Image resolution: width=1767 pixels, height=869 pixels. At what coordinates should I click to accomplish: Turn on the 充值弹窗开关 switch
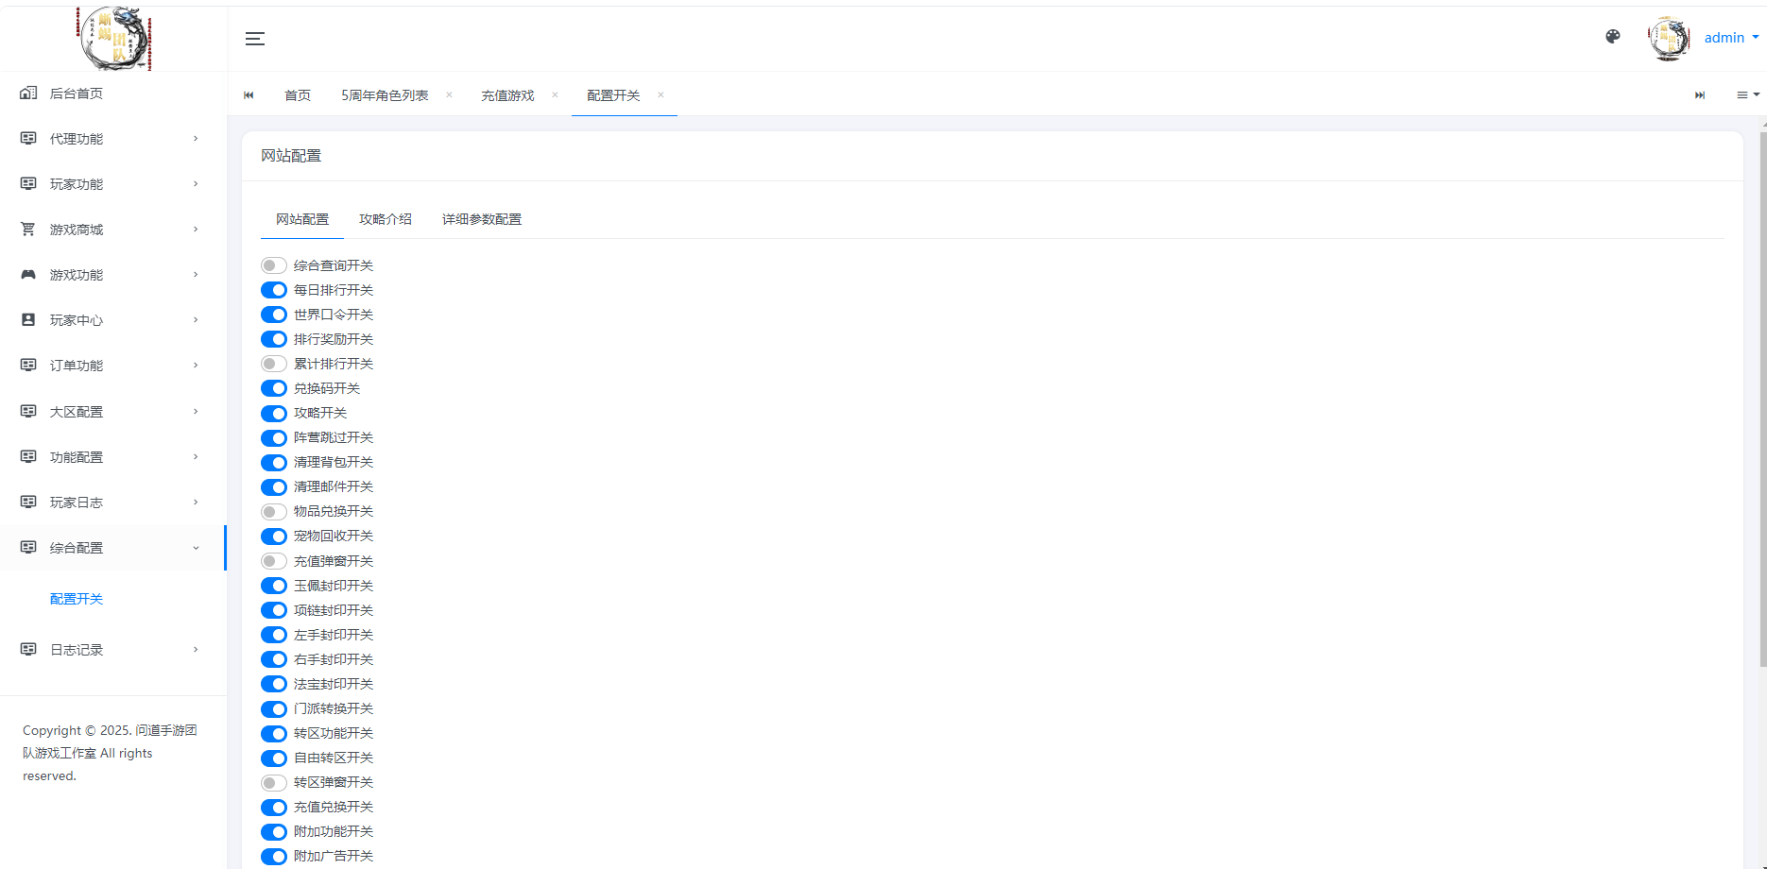click(x=274, y=561)
